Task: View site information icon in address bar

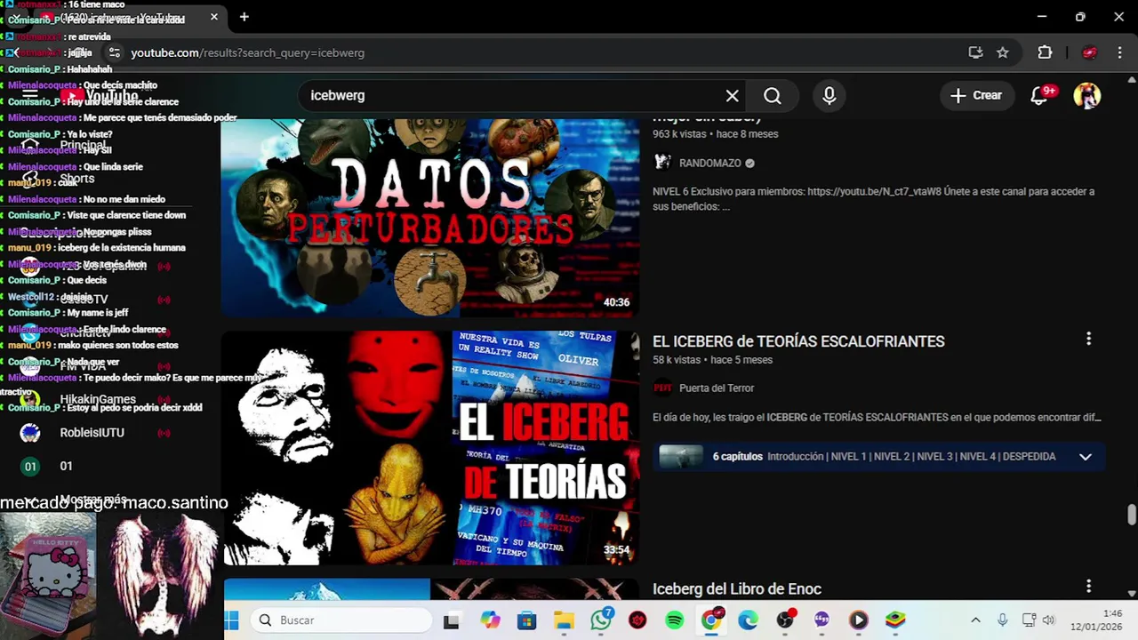Action: [114, 52]
